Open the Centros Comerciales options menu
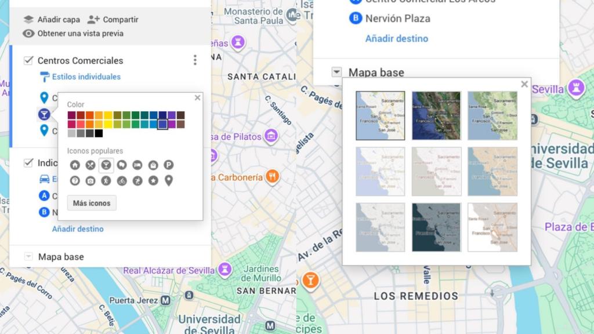The width and height of the screenshot is (594, 334). 195,60
